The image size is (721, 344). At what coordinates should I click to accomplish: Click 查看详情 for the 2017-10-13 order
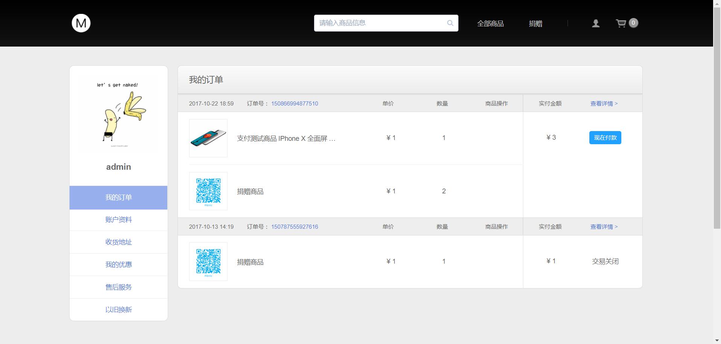tap(604, 227)
